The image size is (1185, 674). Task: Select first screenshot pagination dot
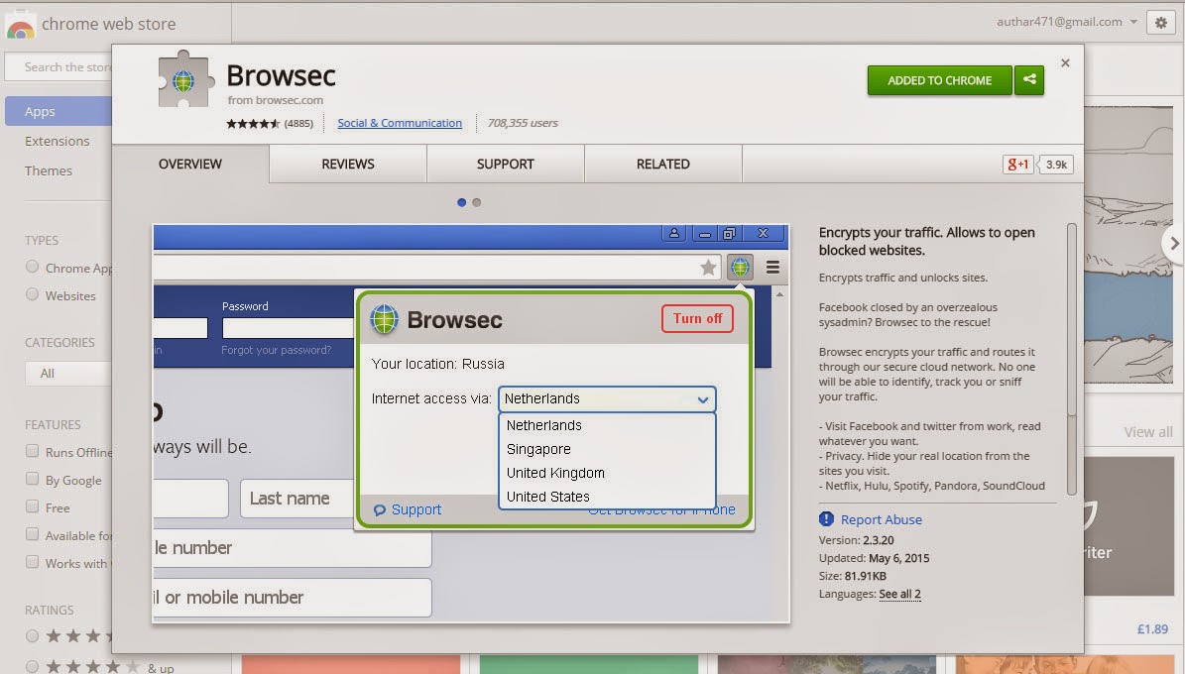click(462, 202)
